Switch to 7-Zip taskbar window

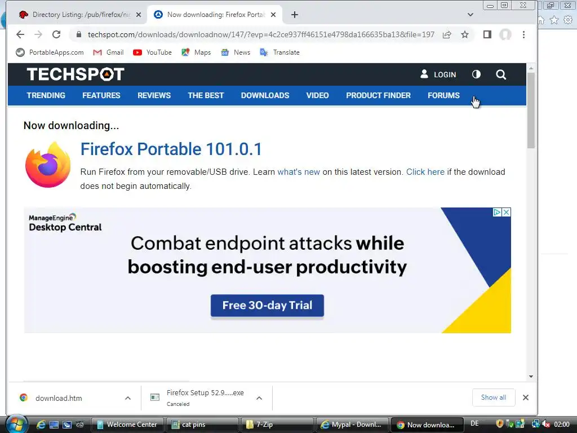[x=277, y=425]
